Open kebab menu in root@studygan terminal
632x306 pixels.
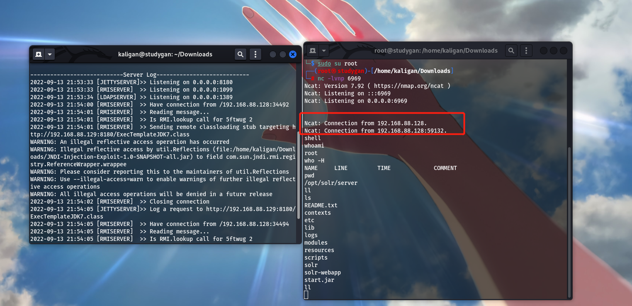pyautogui.click(x=526, y=51)
